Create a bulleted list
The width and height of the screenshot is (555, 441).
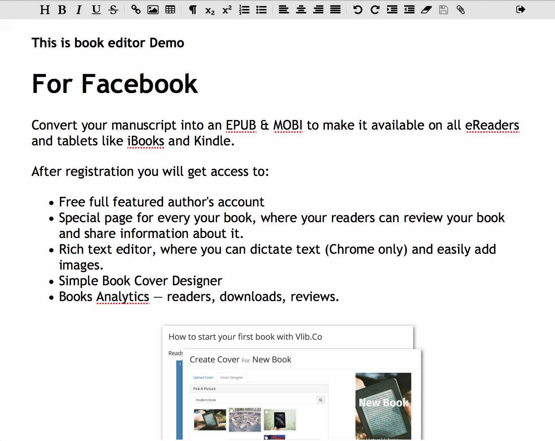pyautogui.click(x=261, y=10)
